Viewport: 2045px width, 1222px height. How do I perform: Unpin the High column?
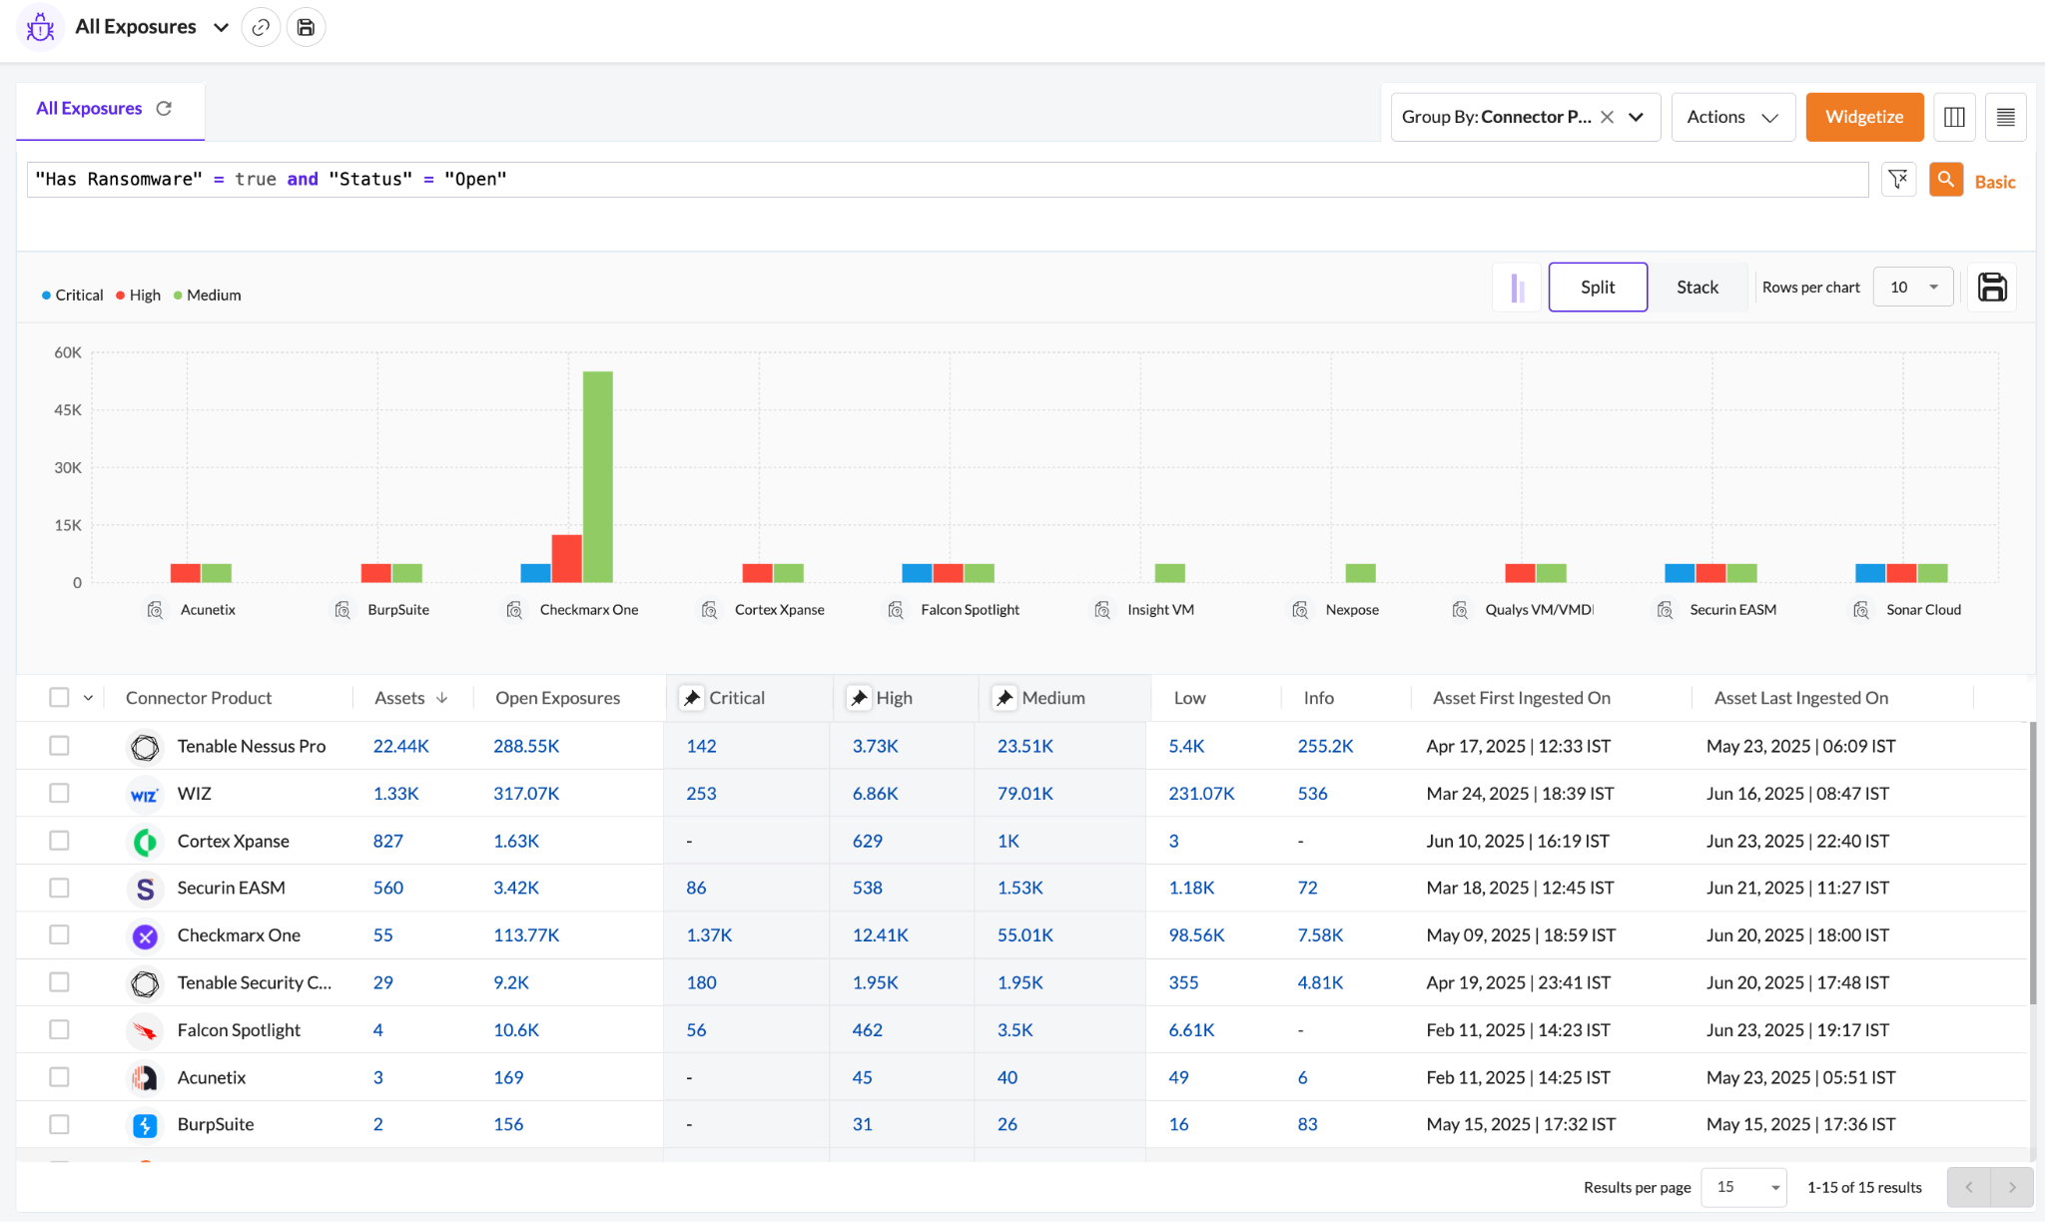(x=859, y=698)
